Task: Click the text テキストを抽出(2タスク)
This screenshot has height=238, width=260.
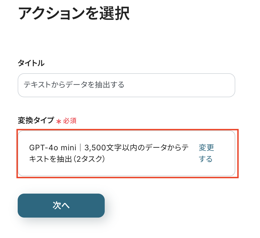Action: point(67,159)
